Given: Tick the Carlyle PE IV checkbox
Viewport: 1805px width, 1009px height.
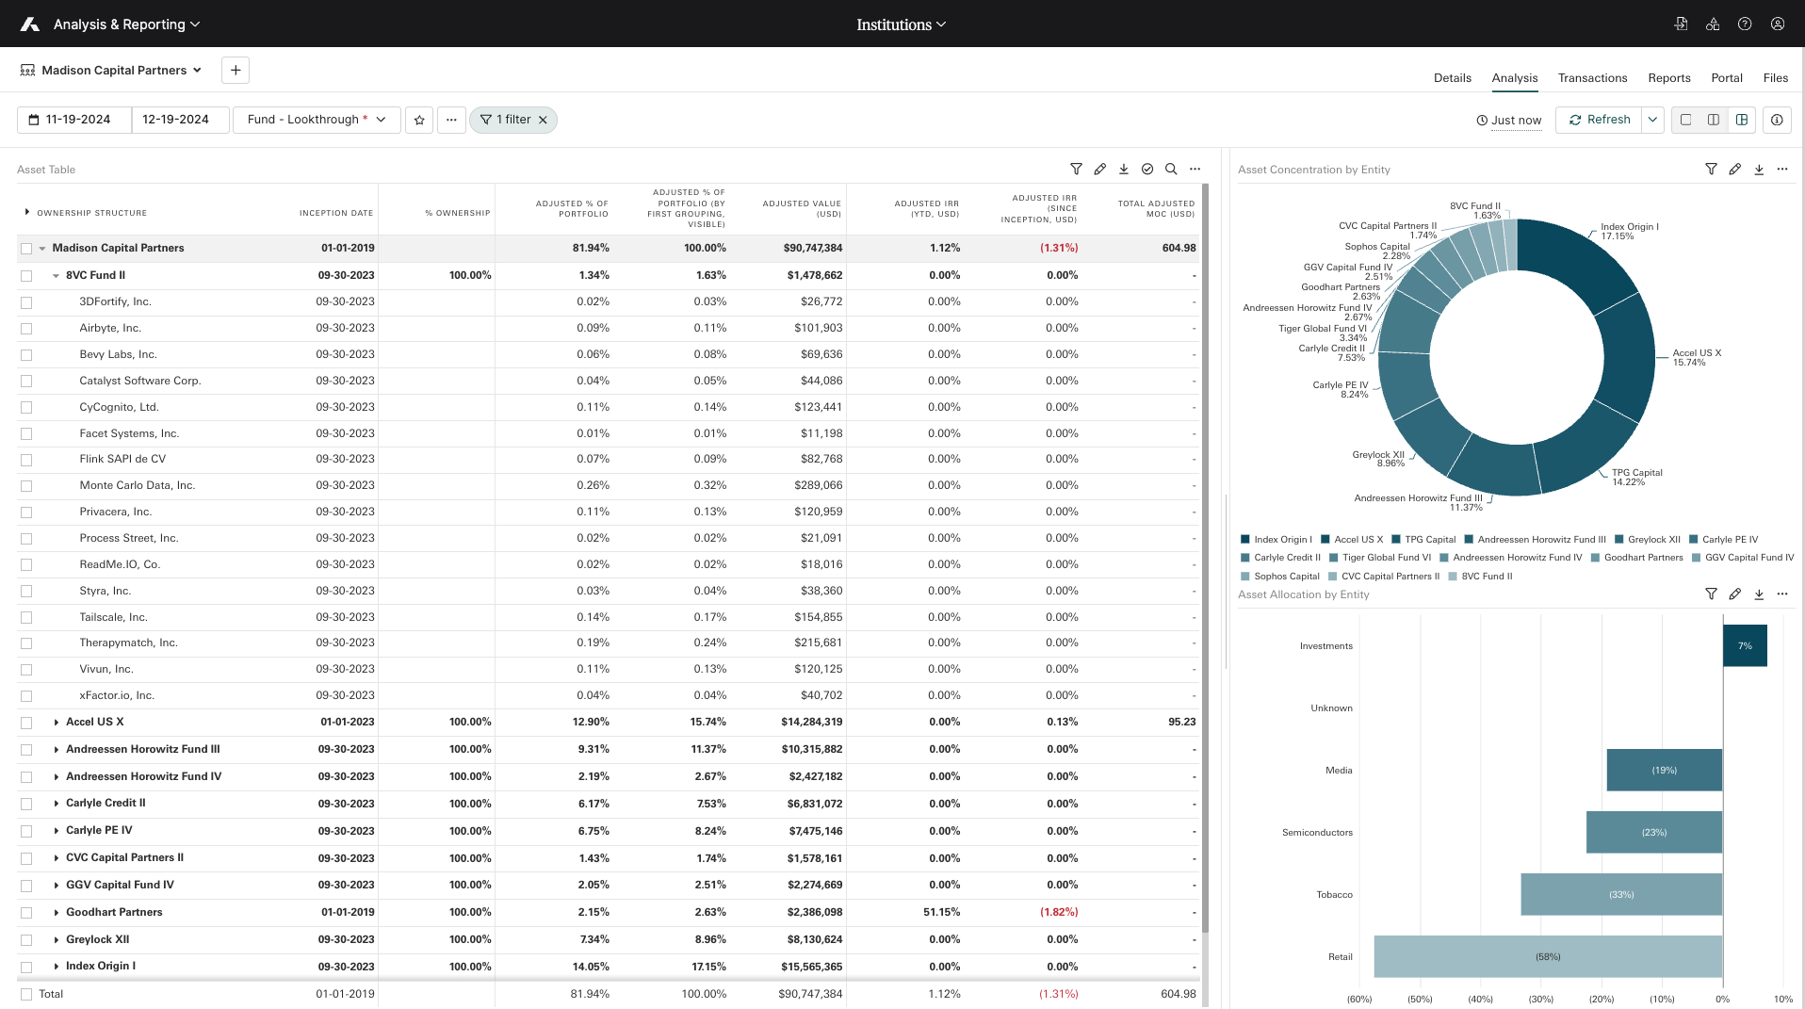Looking at the screenshot, I should click(26, 831).
